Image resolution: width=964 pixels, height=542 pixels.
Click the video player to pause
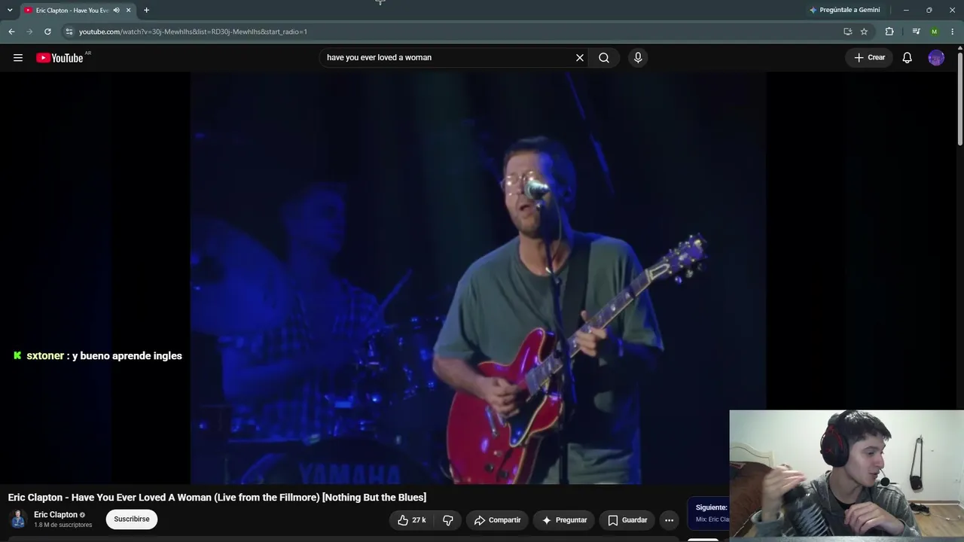coord(477,279)
